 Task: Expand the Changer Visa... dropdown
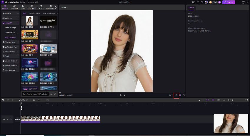tap(11, 42)
